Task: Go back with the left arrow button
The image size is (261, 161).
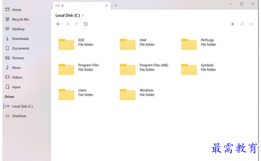Action: (58, 24)
